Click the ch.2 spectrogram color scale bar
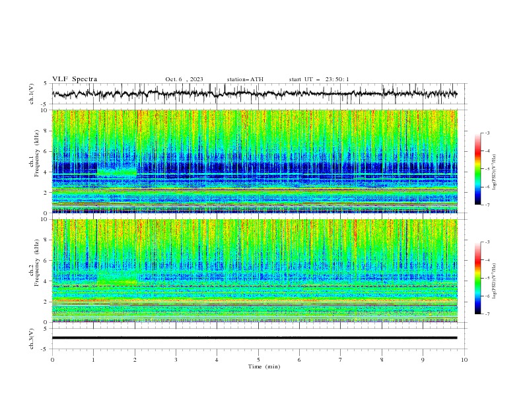This screenshot has height=404, width=523. click(x=477, y=278)
